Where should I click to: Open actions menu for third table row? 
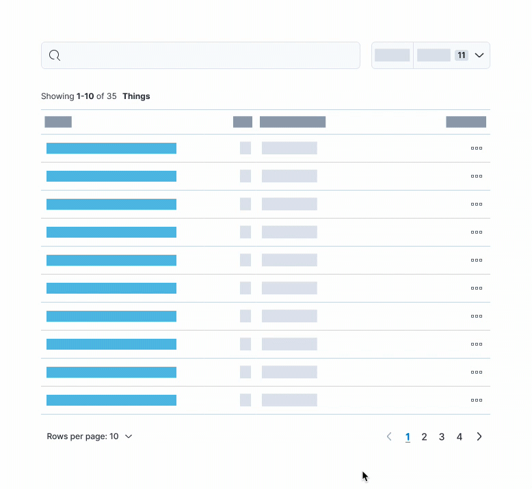click(477, 204)
